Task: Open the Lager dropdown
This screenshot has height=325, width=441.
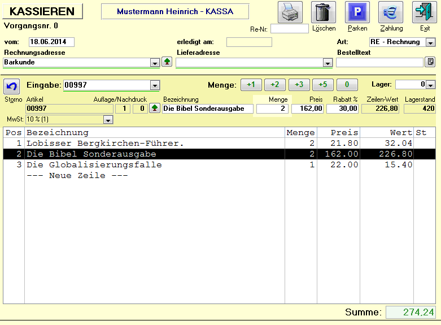Action: [430, 85]
